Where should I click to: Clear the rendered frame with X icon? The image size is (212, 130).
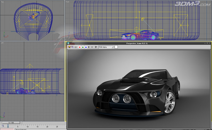pos(96,47)
